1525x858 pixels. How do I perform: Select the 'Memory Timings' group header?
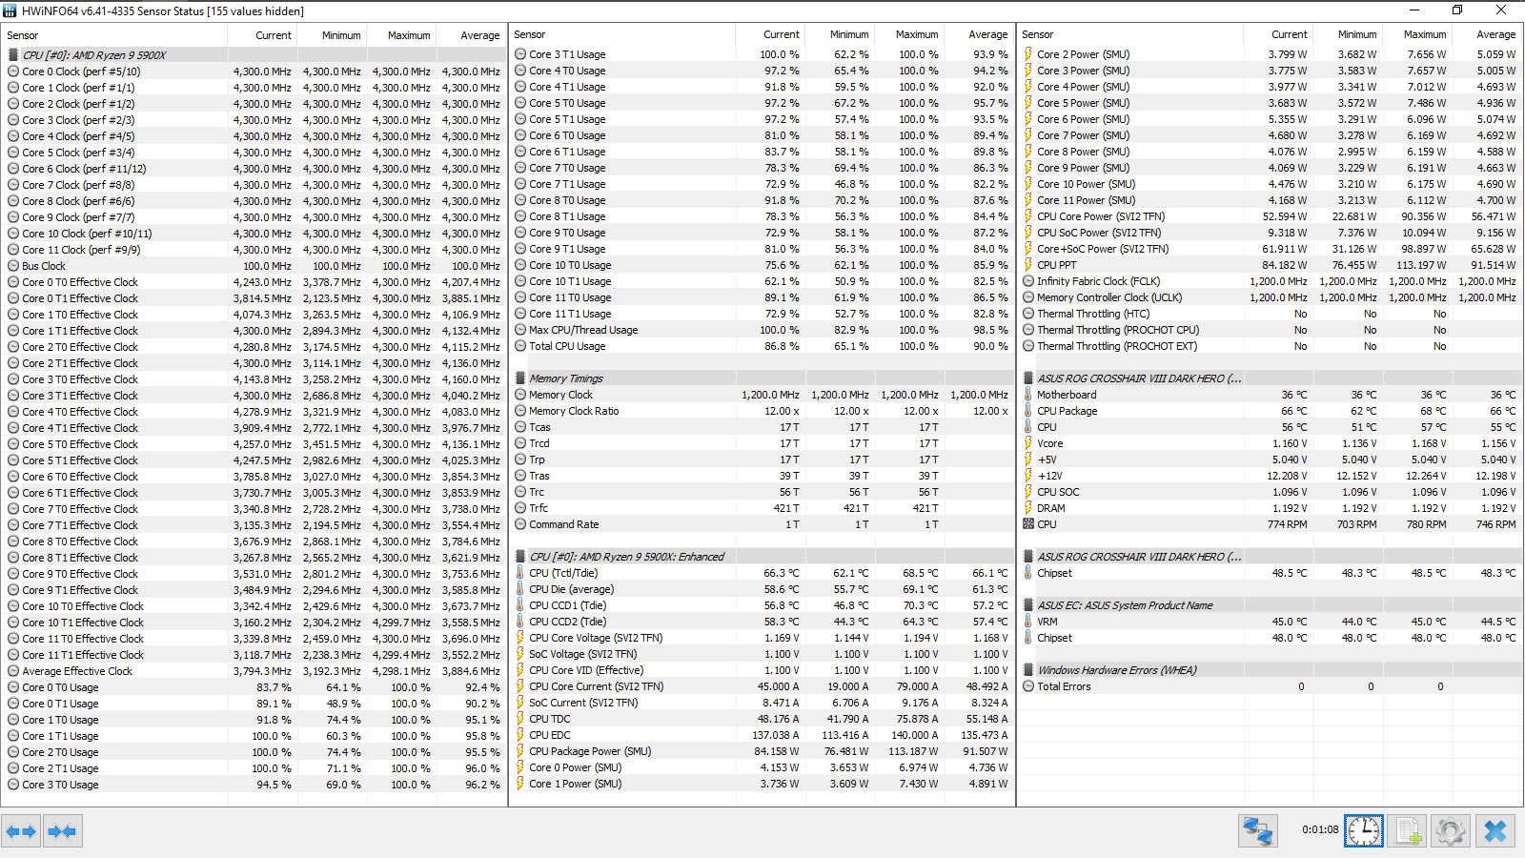(762, 378)
